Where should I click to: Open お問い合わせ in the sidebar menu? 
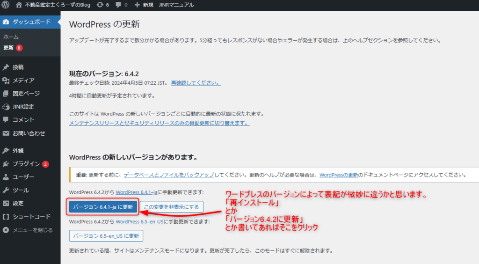click(29, 133)
